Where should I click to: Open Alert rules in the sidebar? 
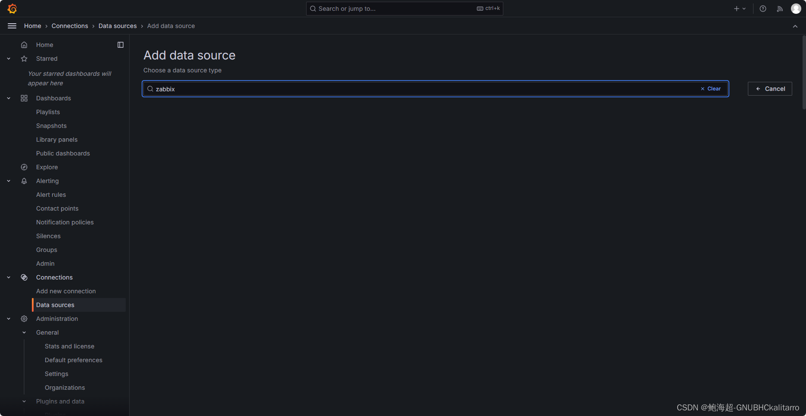(51, 195)
